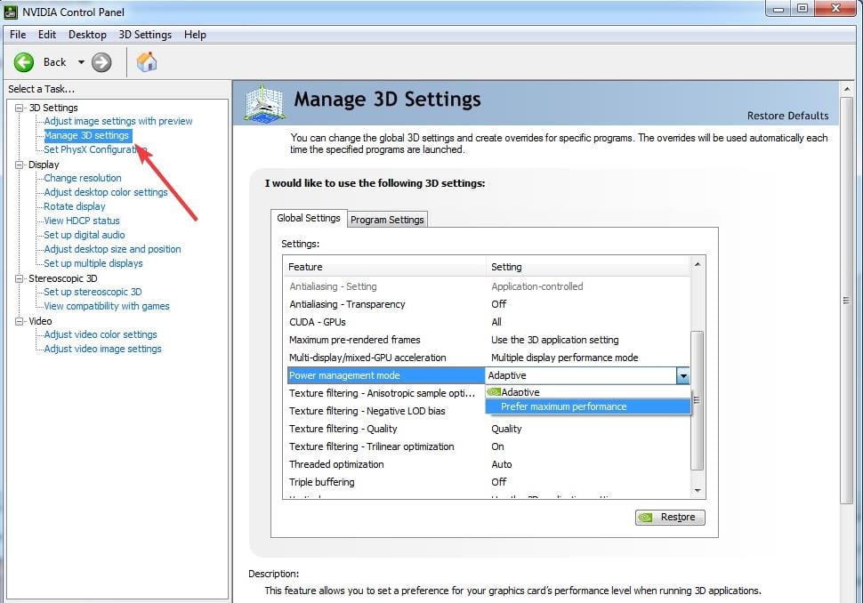This screenshot has width=863, height=603.
Task: Click the Feature column header
Action: [x=384, y=267]
